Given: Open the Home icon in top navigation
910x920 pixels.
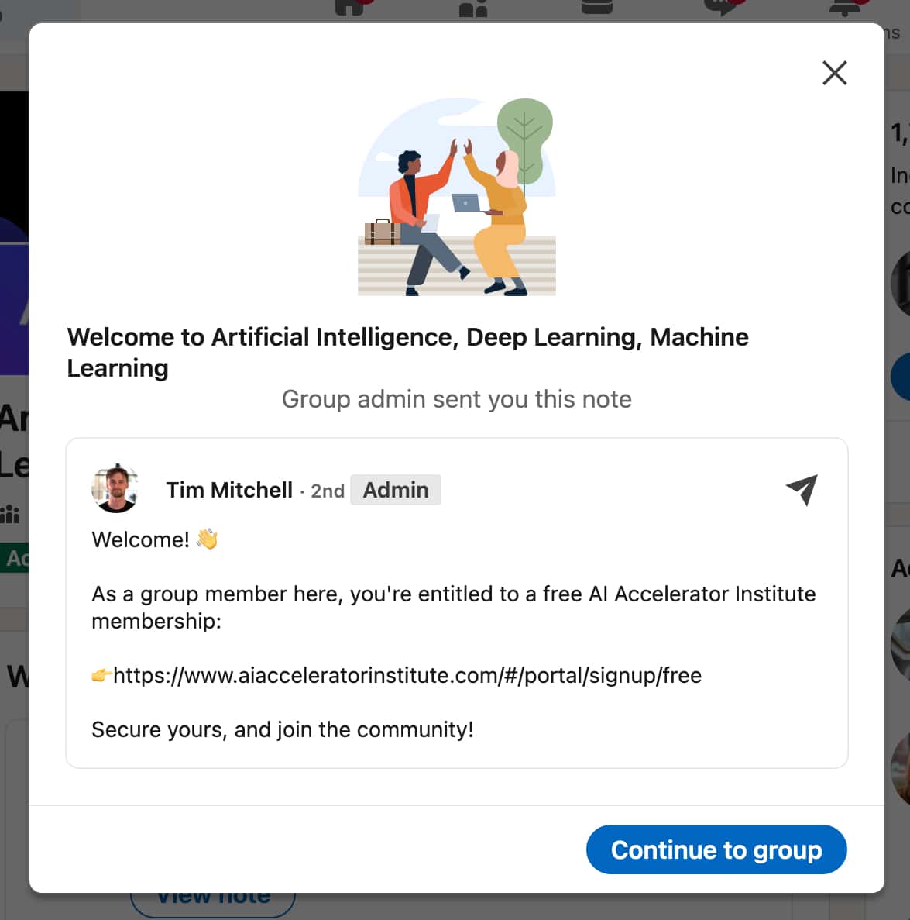Looking at the screenshot, I should [350, 8].
